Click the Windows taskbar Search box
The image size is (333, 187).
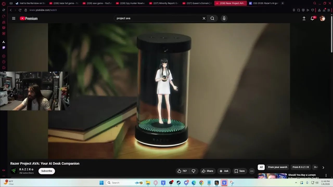tap(125, 183)
